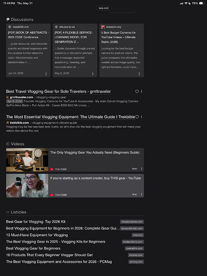Tap the battery icon in status bar
The image size is (207, 276).
(x=201, y=3)
